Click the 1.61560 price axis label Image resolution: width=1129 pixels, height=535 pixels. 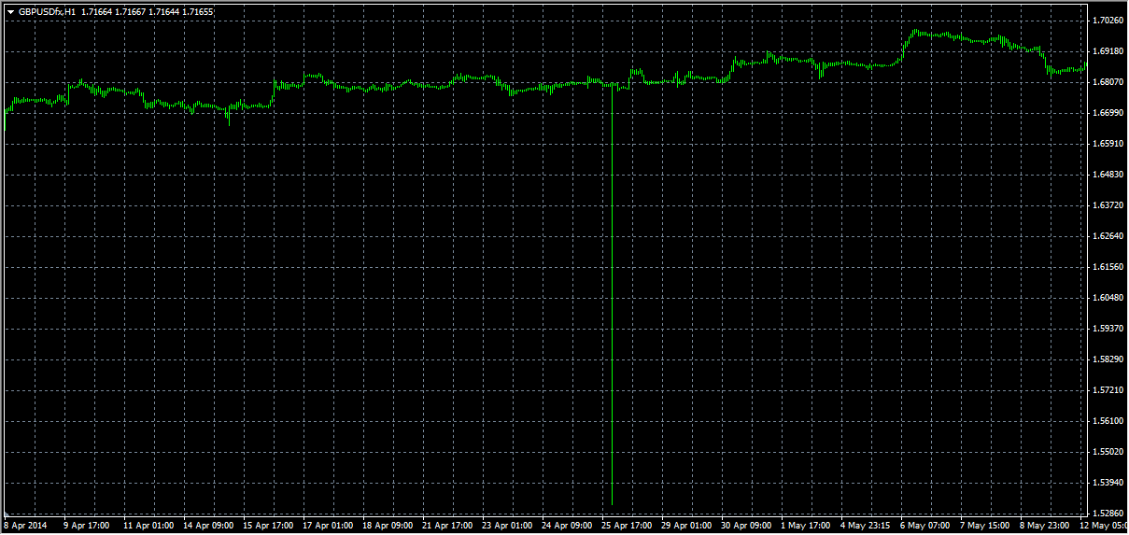[1108, 266]
